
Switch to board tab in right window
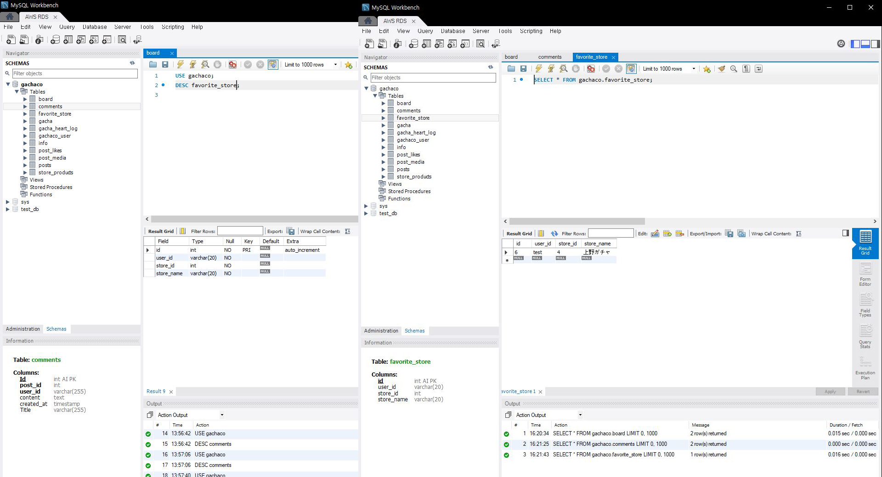[511, 57]
